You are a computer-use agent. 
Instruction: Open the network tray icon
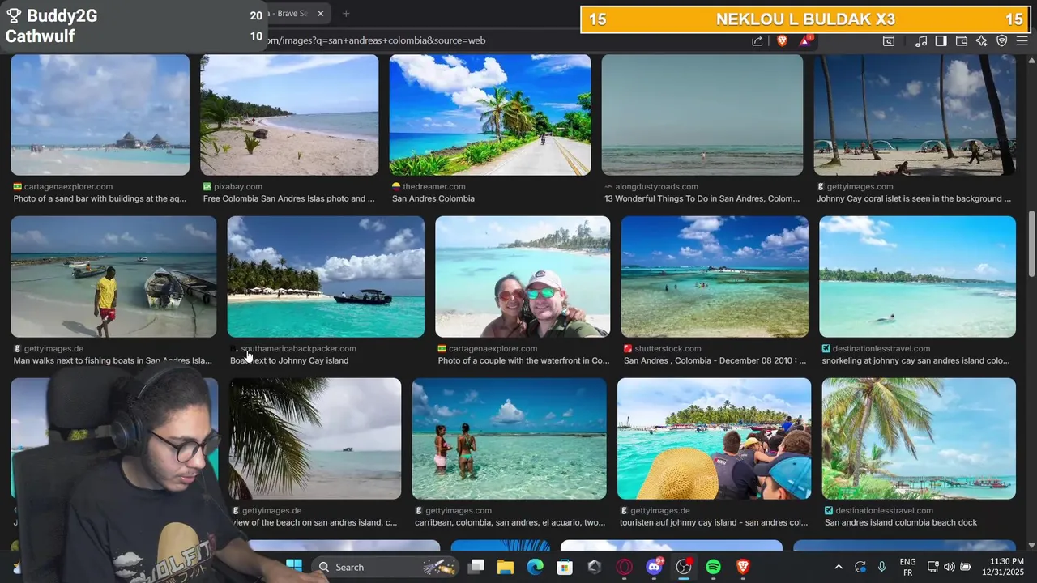932,567
